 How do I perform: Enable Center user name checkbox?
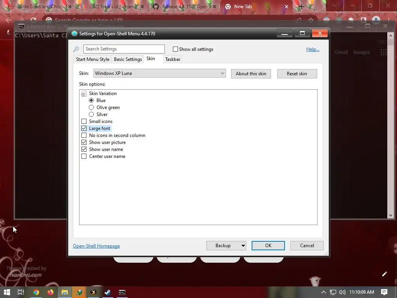coord(84,156)
